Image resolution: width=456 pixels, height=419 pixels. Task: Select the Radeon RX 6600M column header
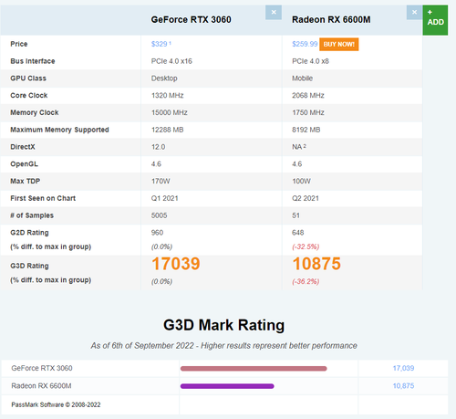click(331, 20)
